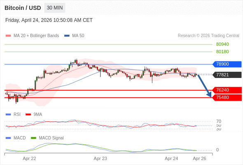Click the green 80940 resistance label

[222, 45]
